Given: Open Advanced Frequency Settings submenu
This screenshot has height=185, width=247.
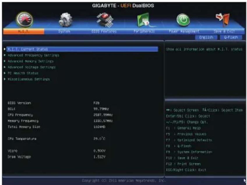Looking at the screenshot, I should pos(33,55).
